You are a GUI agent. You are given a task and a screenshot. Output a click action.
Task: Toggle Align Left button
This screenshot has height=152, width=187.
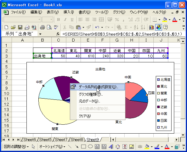pos(81,19)
